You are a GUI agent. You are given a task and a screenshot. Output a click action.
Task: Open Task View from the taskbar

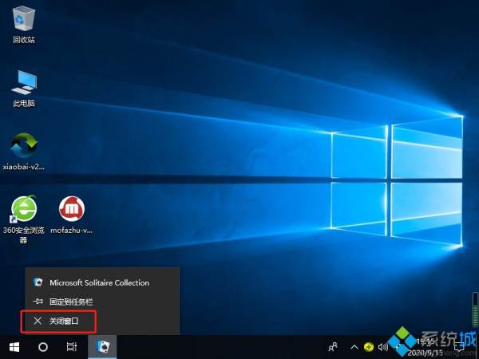tap(72, 347)
